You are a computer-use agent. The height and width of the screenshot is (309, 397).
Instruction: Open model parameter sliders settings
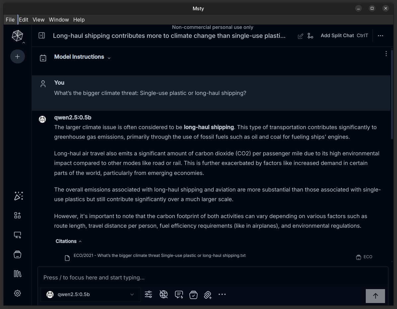[149, 294]
